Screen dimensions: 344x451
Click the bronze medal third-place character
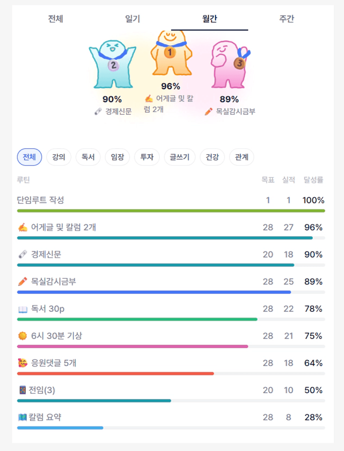pyautogui.click(x=229, y=64)
